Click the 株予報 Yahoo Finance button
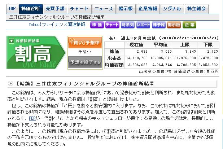223x149 pixels. point(159,25)
